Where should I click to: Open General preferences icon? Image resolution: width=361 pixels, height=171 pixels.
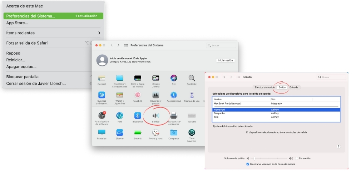click(x=102, y=79)
